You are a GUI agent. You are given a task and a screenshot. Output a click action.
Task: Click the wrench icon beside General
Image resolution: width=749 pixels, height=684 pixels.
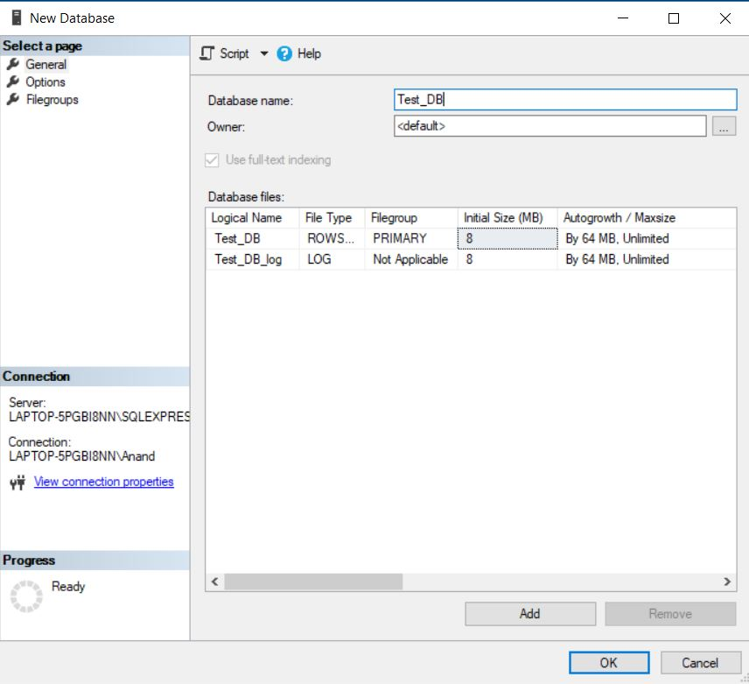[12, 64]
